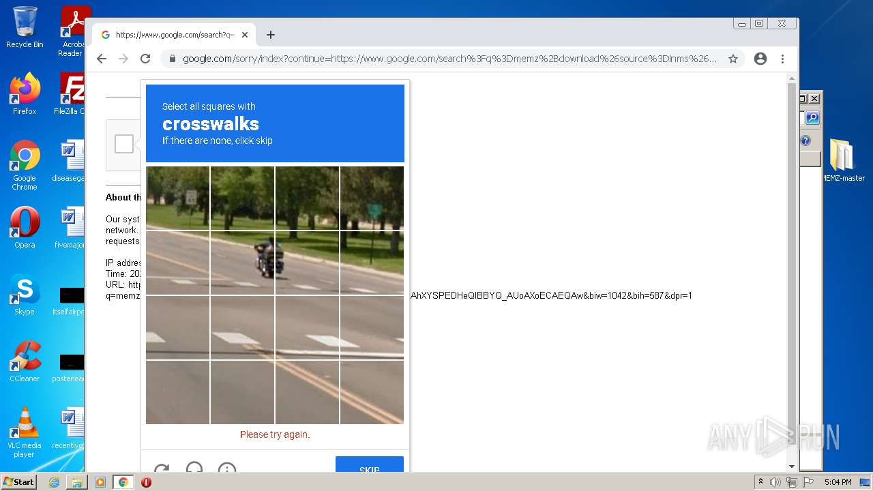Go back in Chrome navigation
The height and width of the screenshot is (491, 873).
(102, 59)
